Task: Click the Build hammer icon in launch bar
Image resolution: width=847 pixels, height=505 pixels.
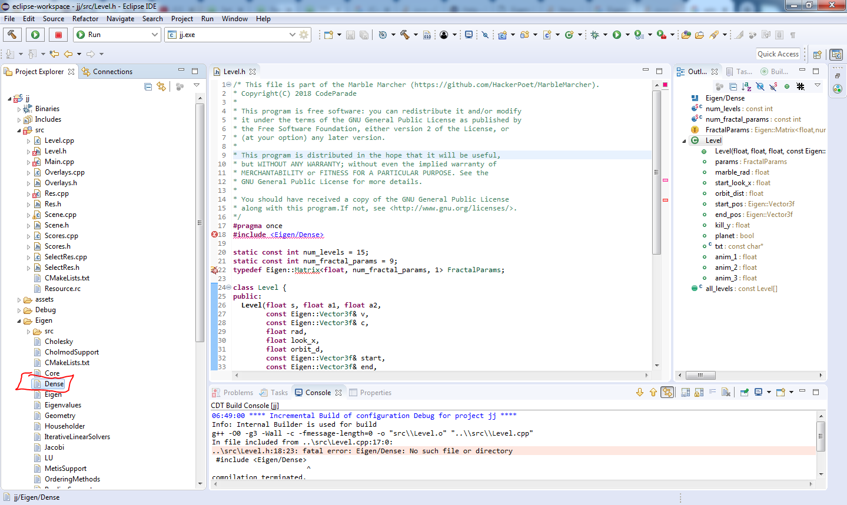Action: (x=12, y=35)
